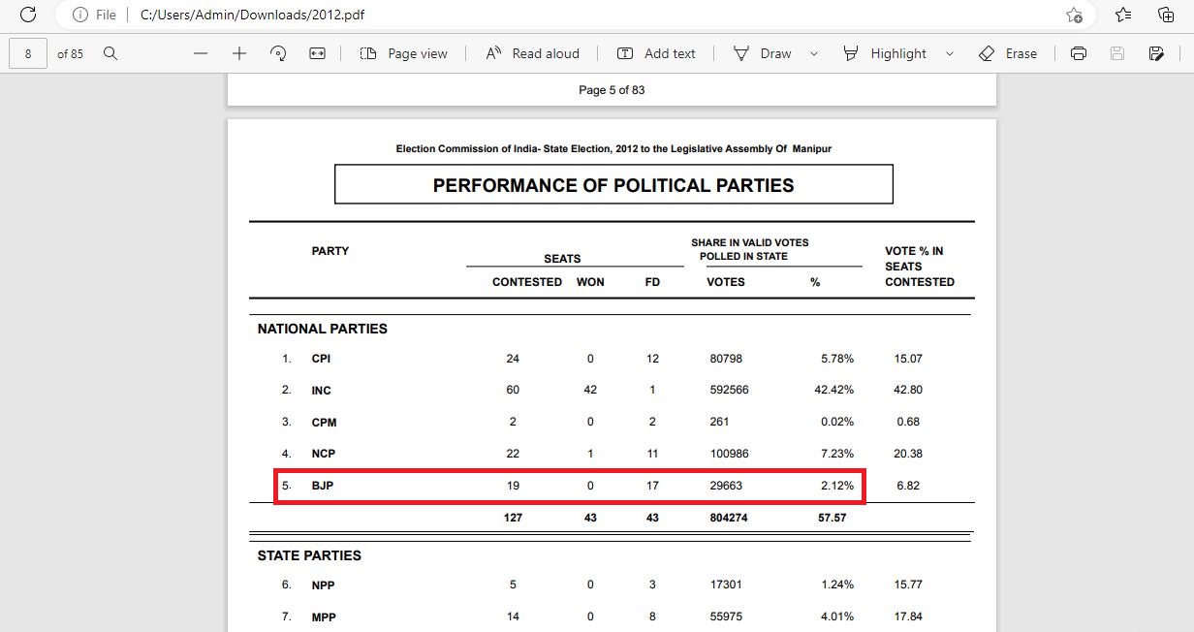The width and height of the screenshot is (1194, 632).
Task: Open the PDF search magnifier
Action: tap(110, 53)
